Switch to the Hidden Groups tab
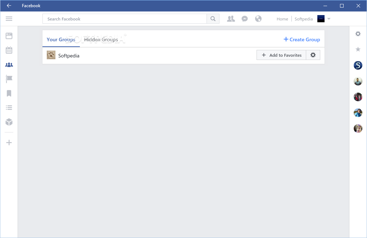The width and height of the screenshot is (367, 238). click(101, 39)
